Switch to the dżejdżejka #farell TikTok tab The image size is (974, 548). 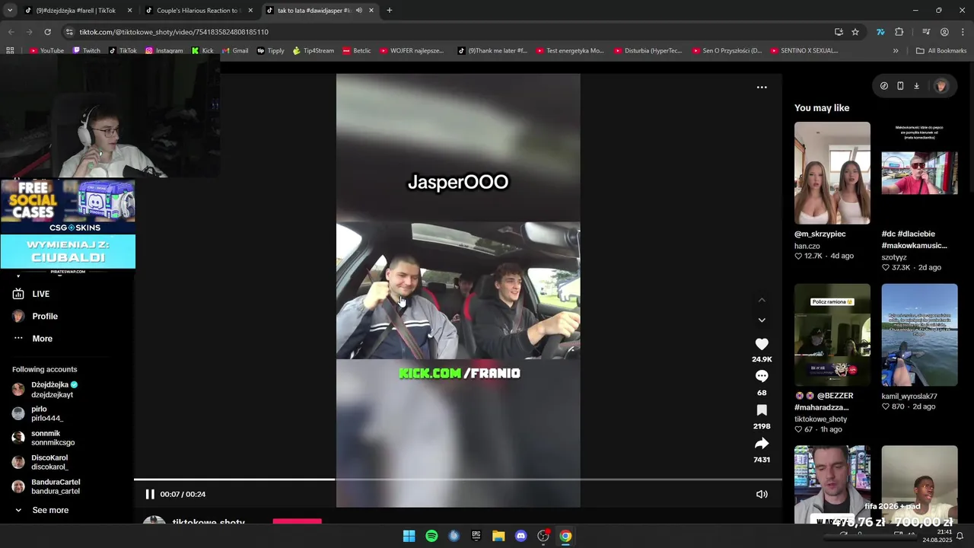pyautogui.click(x=76, y=11)
